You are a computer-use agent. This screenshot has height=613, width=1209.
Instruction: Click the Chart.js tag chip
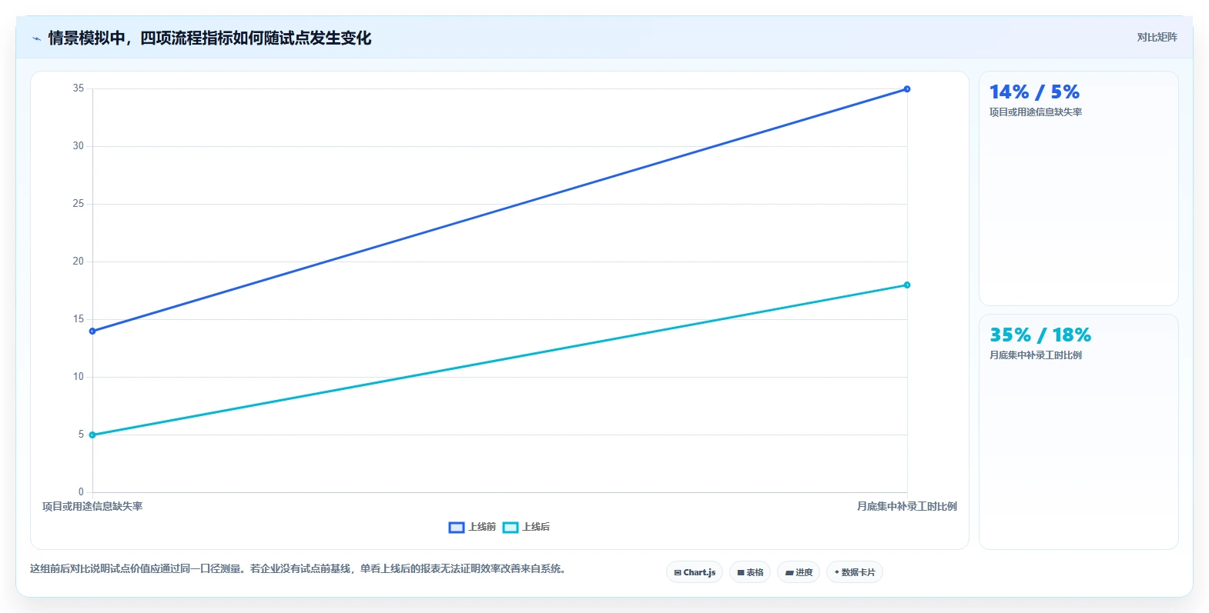[695, 572]
